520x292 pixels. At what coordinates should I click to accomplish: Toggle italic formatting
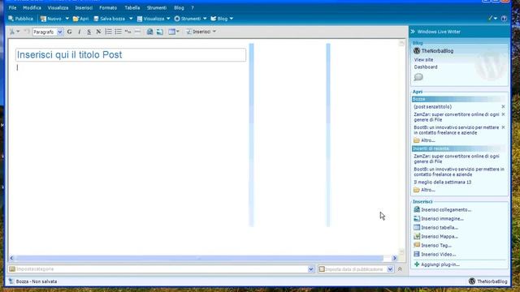(x=80, y=32)
